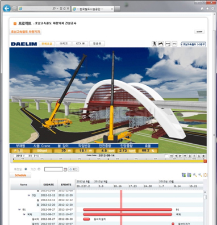The height and width of the screenshot is (225, 217).
Task: Rewind simulation to start
Action: (x=171, y=156)
